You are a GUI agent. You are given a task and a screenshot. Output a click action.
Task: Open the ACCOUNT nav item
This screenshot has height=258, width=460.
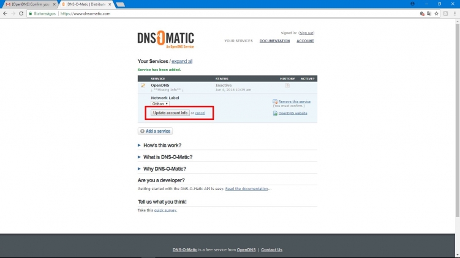[x=305, y=41]
